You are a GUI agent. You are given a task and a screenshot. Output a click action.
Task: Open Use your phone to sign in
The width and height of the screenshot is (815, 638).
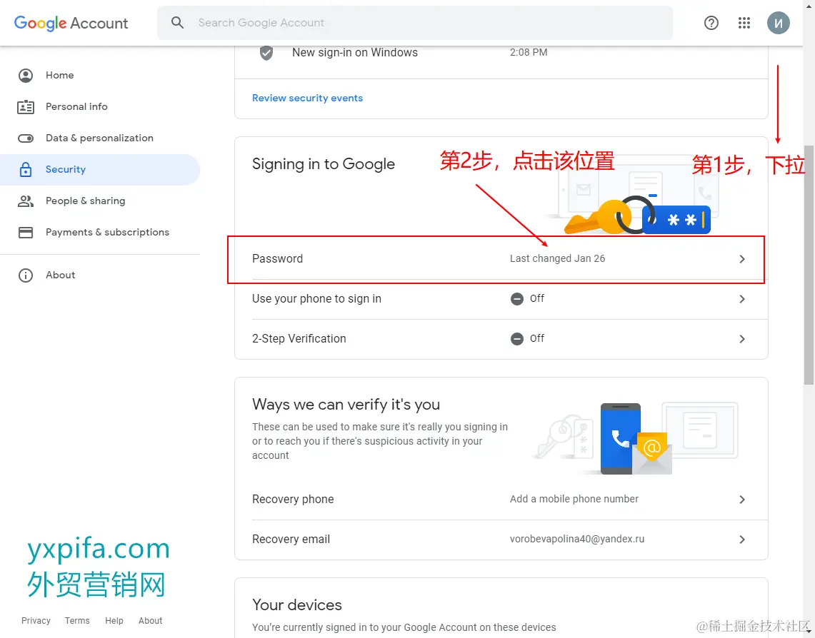pos(501,299)
